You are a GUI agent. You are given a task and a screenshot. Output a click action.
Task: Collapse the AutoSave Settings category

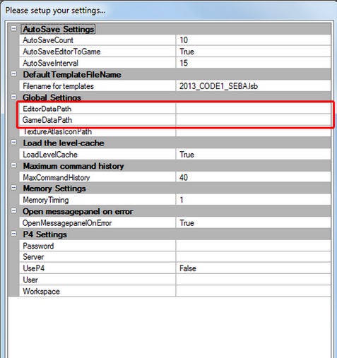click(x=14, y=28)
